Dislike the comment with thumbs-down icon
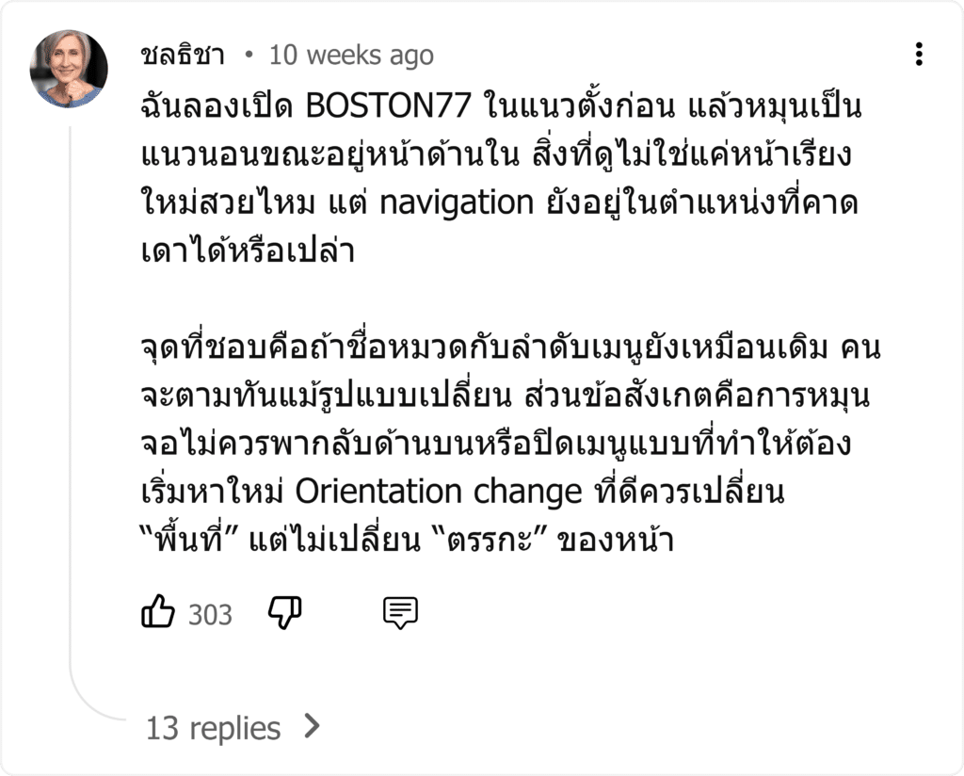 (x=285, y=612)
